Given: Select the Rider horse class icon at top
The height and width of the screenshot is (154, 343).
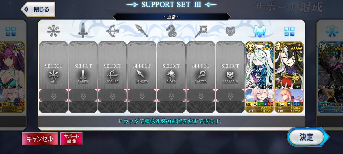Looking at the screenshot, I should [171, 31].
